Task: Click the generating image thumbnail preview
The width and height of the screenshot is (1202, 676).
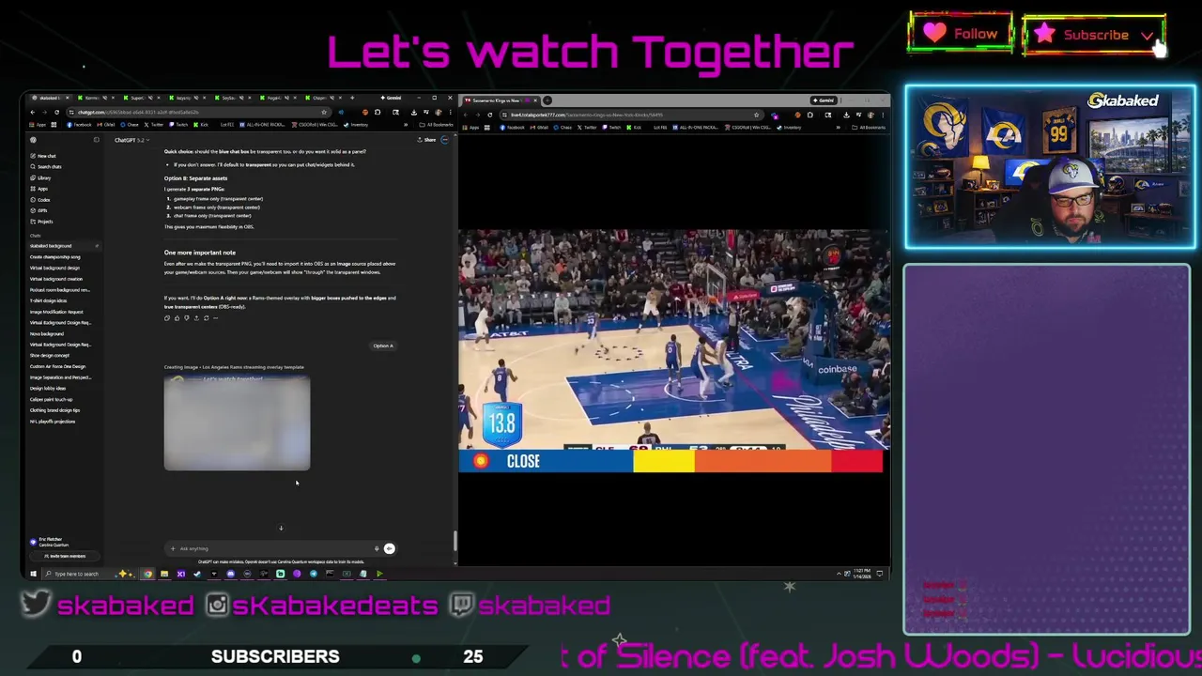Action: tap(237, 422)
